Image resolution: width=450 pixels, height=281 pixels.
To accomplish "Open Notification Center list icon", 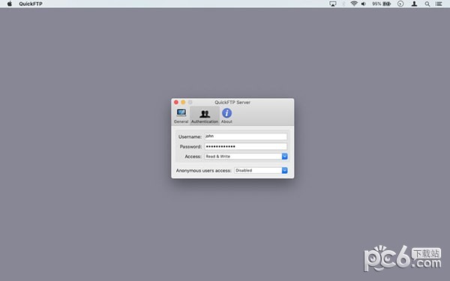I will click(439, 4).
